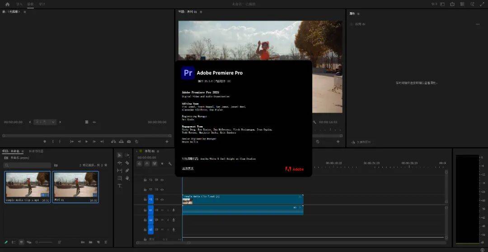Viewport: 488px width, 252px height.
Task: Open timeline wrench display settings
Action: 170,164
